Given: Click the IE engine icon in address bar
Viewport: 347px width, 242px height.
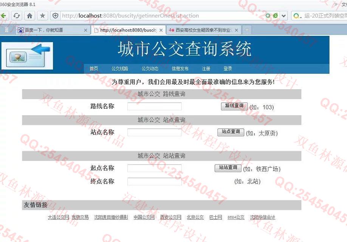Looking at the screenshot, I should coord(276,16).
